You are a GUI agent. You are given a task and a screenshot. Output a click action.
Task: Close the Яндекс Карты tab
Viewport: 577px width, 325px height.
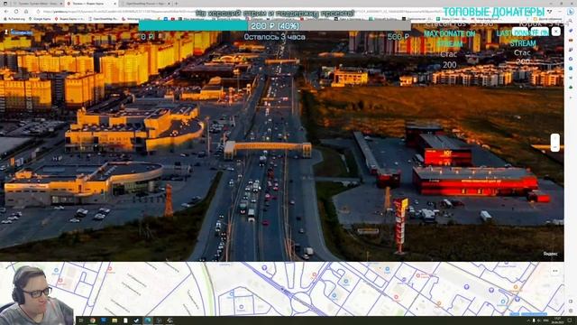click(114, 4)
